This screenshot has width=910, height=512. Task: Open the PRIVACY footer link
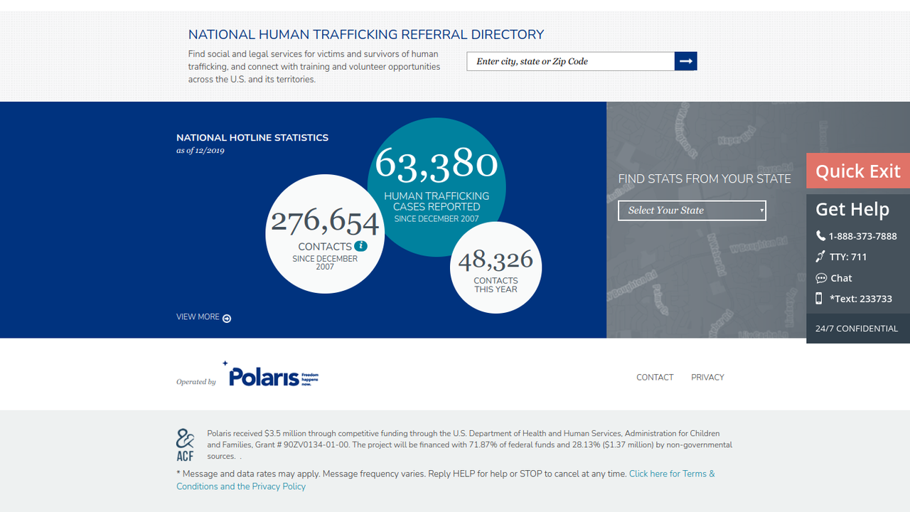(x=707, y=378)
